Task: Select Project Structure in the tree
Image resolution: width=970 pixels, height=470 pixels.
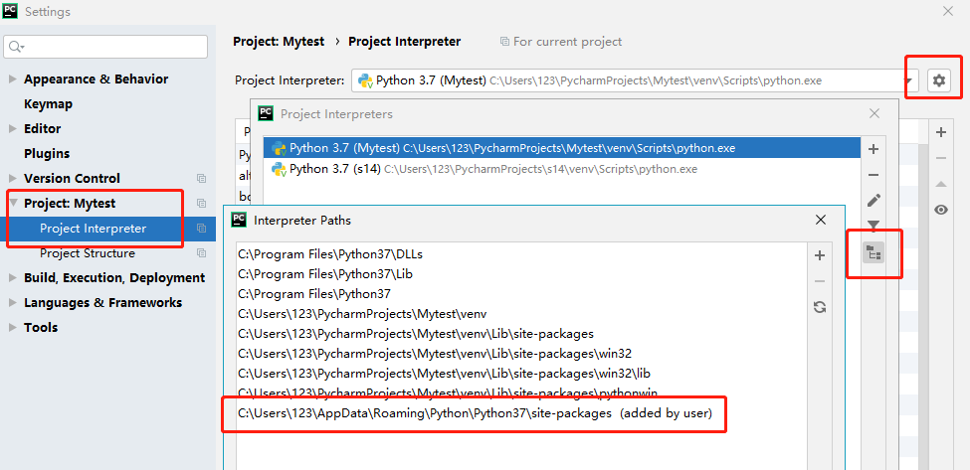Action: click(x=88, y=253)
